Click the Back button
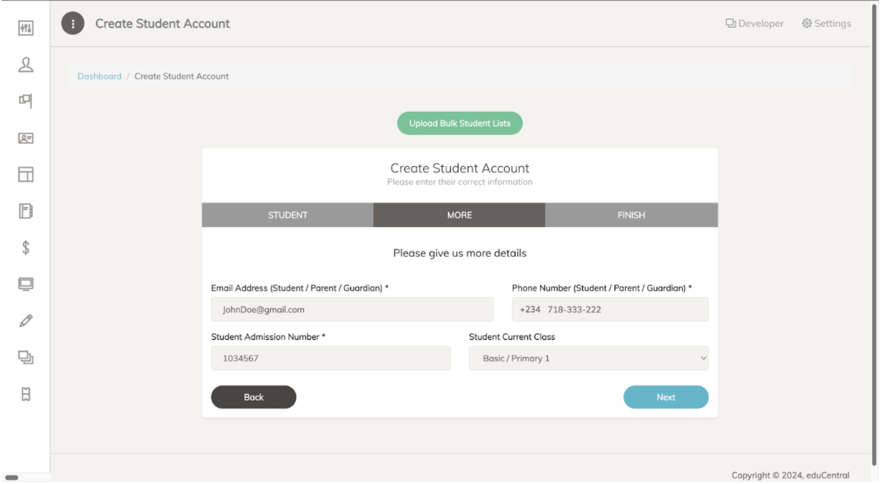Viewport: 880px width, 484px height. [253, 397]
